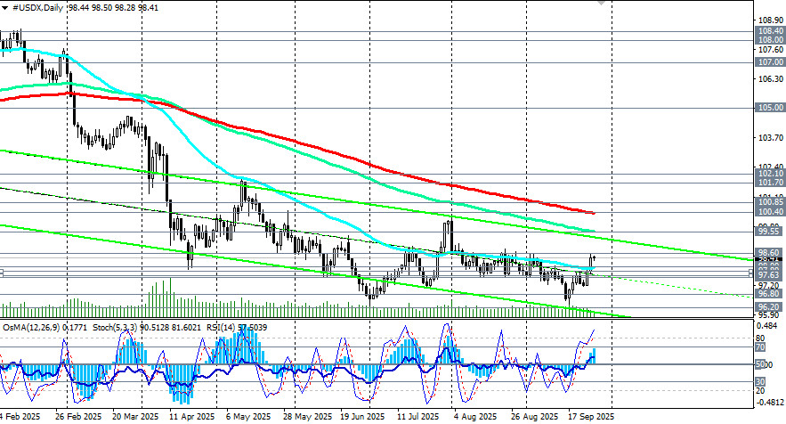
Task: Click the 17 Sep 2025 date marker
Action: point(587,416)
